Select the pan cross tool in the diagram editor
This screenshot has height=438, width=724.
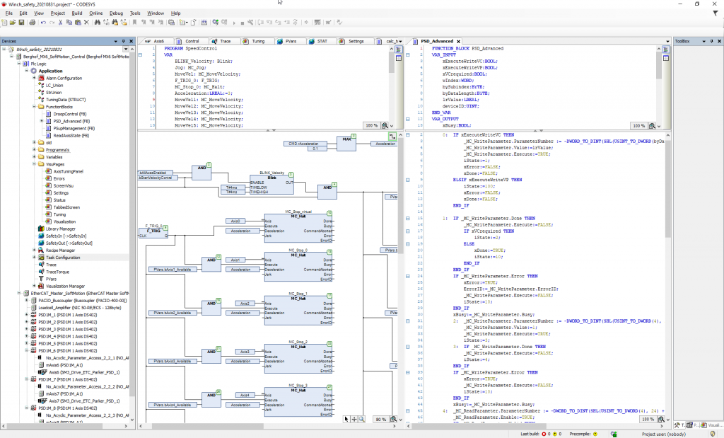click(x=354, y=419)
